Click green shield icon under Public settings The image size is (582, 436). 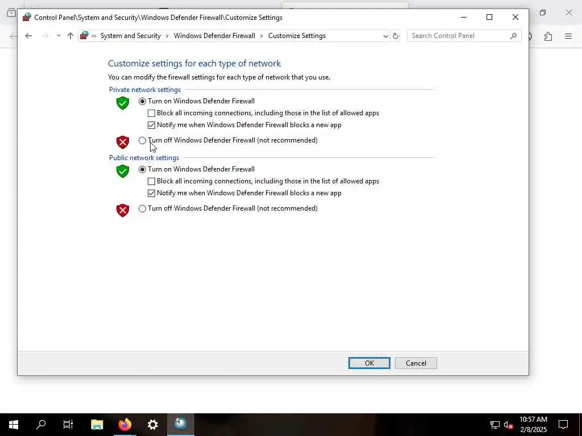(123, 171)
